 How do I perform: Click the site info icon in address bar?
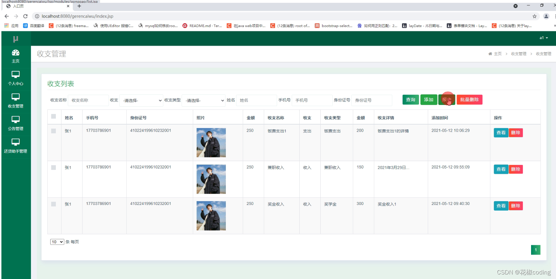[x=37, y=16]
